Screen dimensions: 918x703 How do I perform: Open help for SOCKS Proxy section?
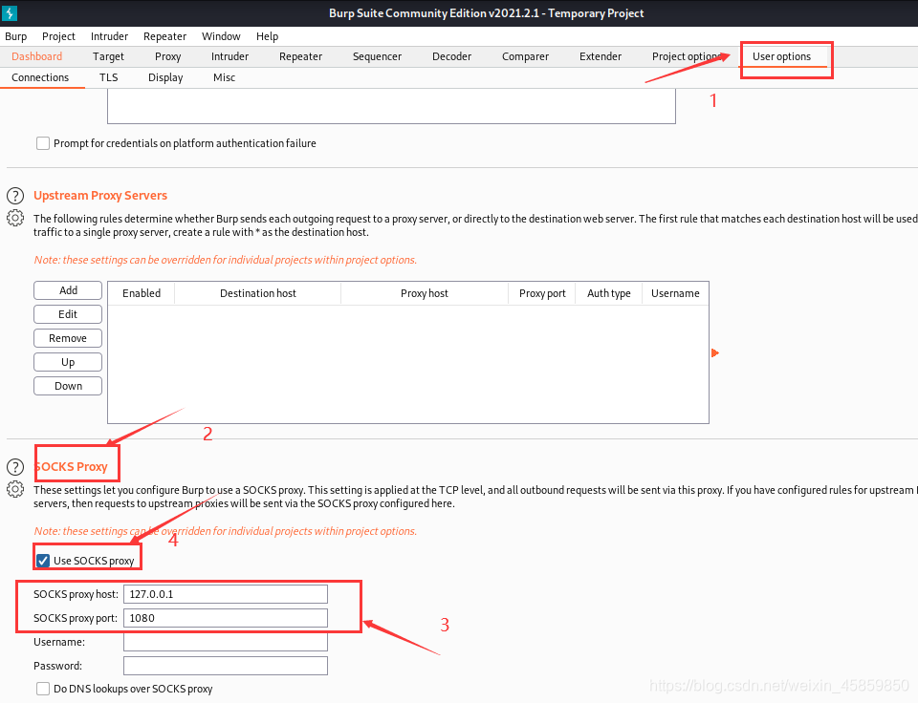click(15, 467)
